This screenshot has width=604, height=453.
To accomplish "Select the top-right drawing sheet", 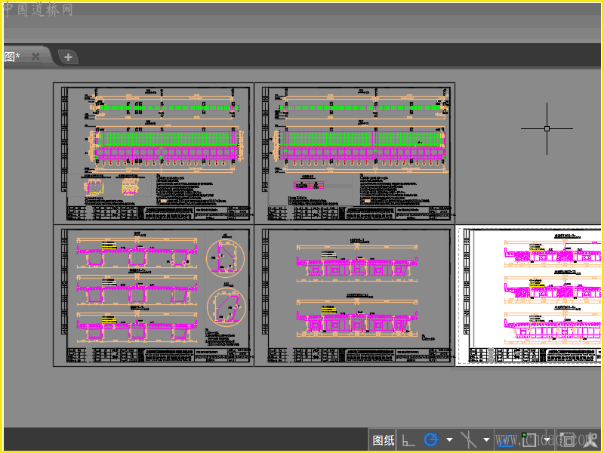I will (355, 153).
